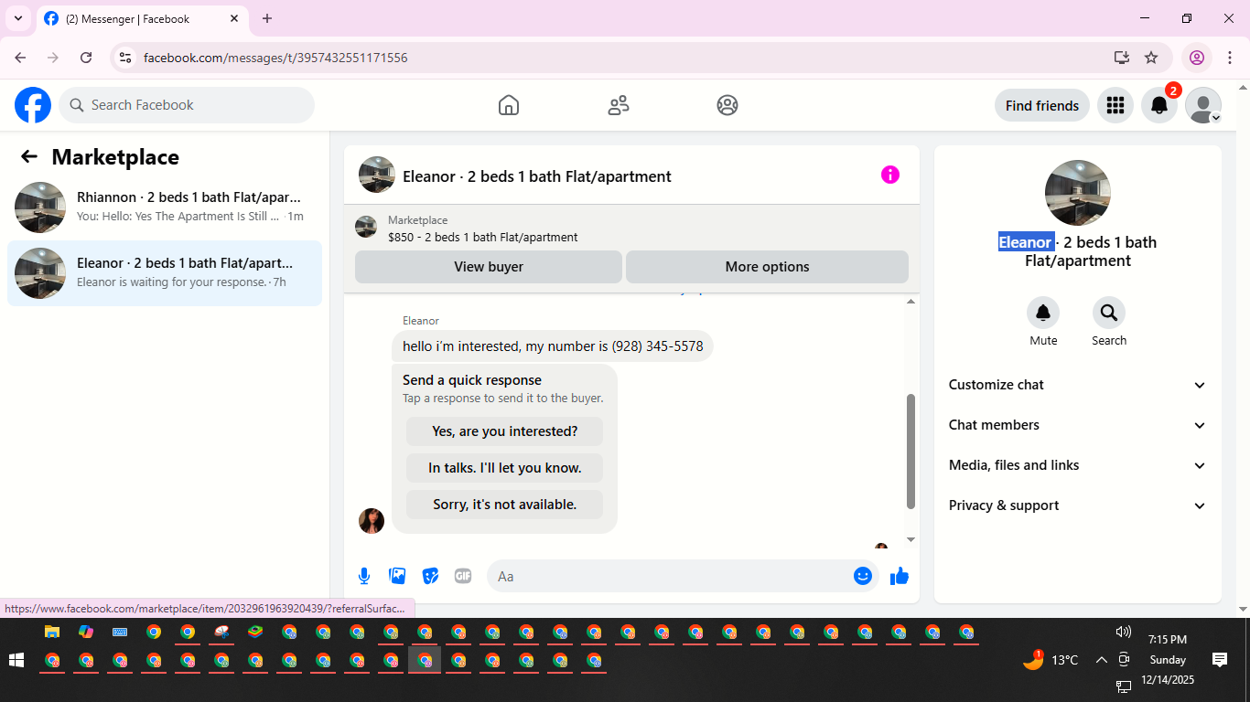The height and width of the screenshot is (702, 1250).
Task: Expand Customize chat section
Action: click(x=1078, y=385)
